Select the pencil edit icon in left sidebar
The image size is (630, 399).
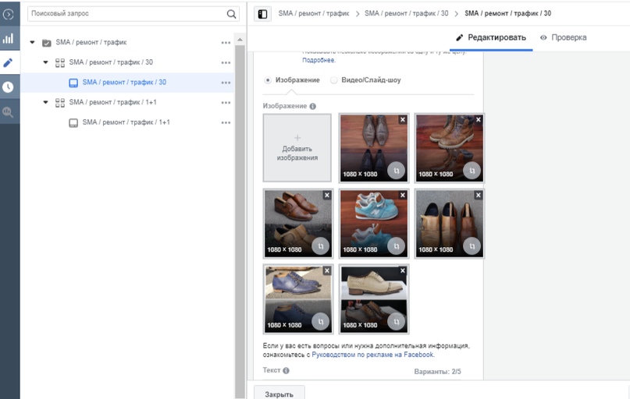(x=9, y=62)
